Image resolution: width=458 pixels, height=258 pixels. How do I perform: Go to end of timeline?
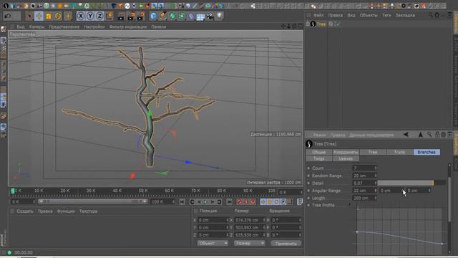click(x=229, y=202)
